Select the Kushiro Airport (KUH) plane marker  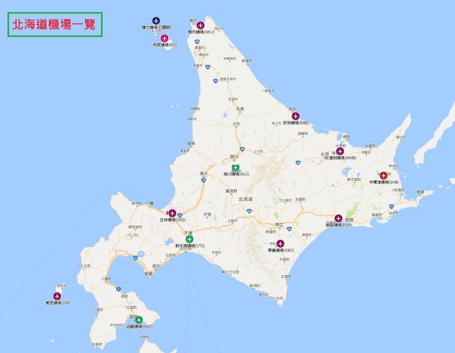coord(338,218)
